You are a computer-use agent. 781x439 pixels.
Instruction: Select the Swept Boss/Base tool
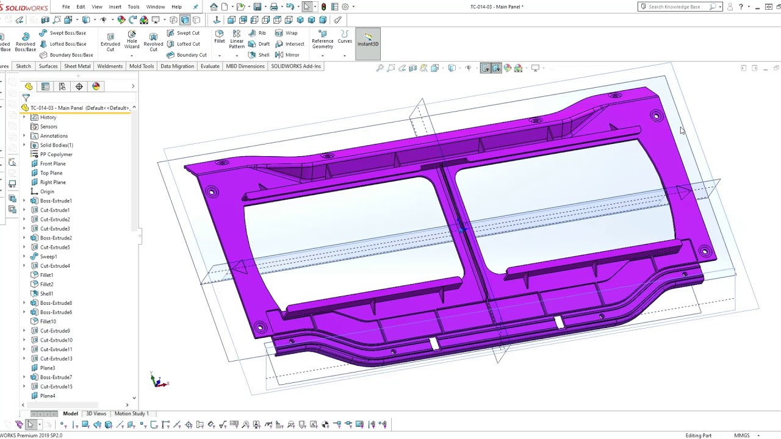(63, 33)
